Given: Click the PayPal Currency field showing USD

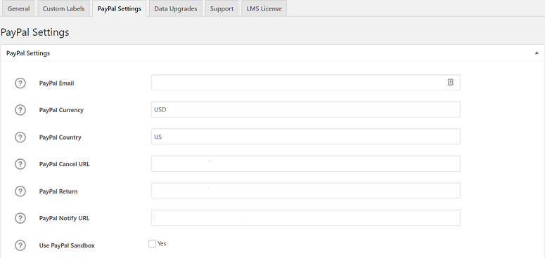Looking at the screenshot, I should point(306,109).
